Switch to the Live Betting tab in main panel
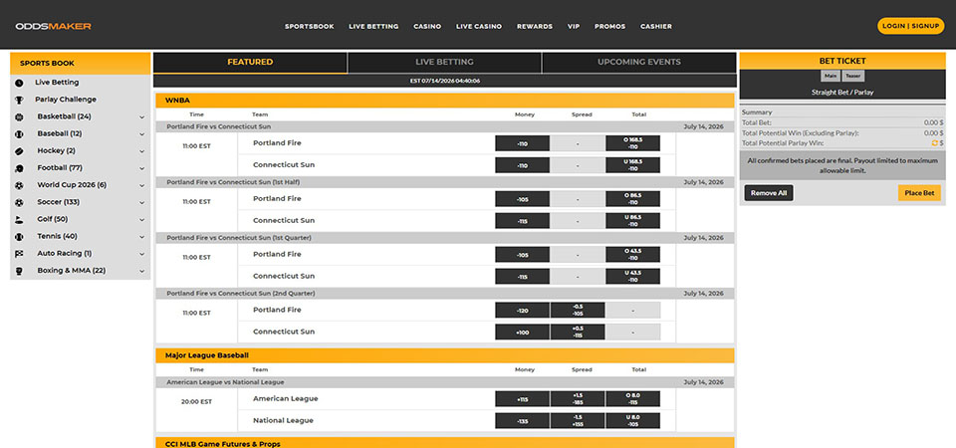This screenshot has width=956, height=448. [x=444, y=62]
